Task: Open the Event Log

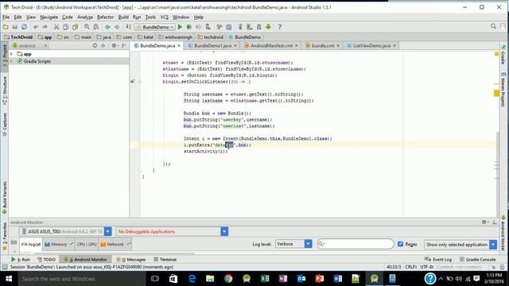Action: click(x=438, y=260)
